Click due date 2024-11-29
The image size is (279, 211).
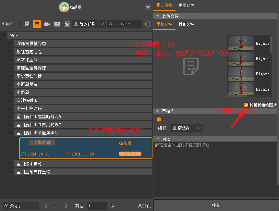83,154
